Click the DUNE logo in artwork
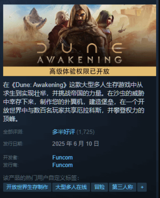Image resolution: width=160 pixels, height=198 pixels. pos(80,48)
